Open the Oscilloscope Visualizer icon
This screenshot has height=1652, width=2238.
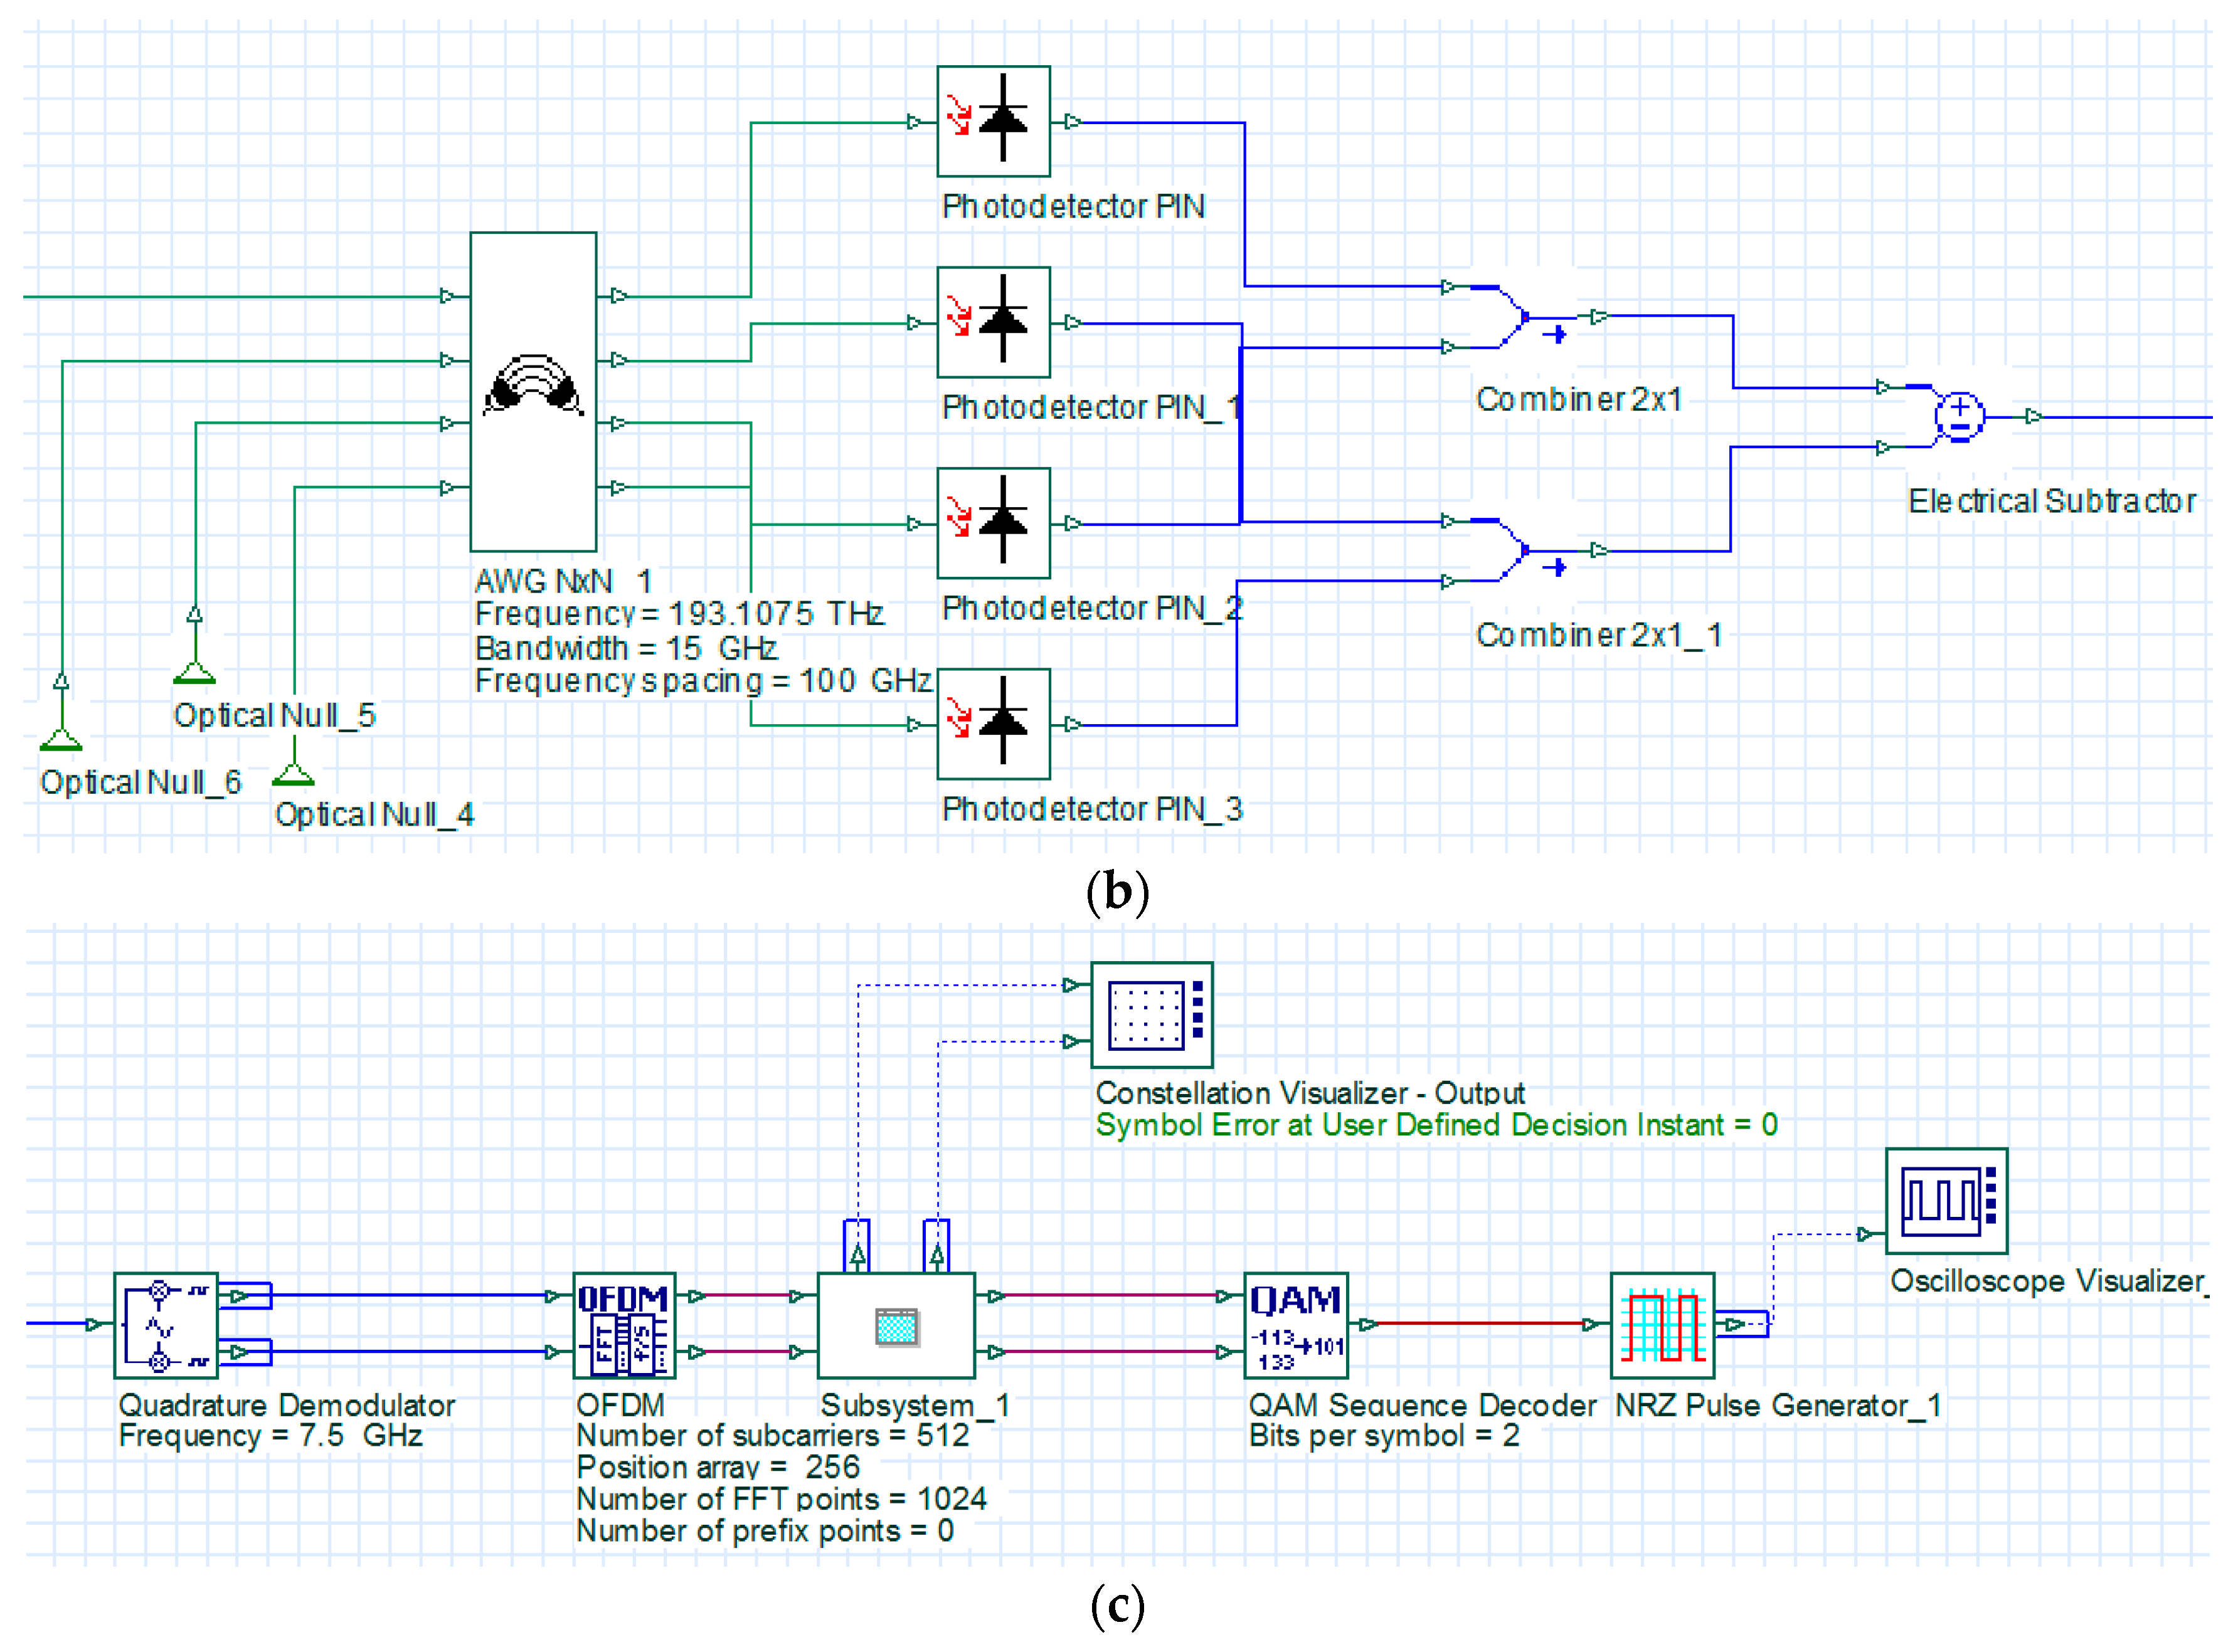click(1946, 1201)
